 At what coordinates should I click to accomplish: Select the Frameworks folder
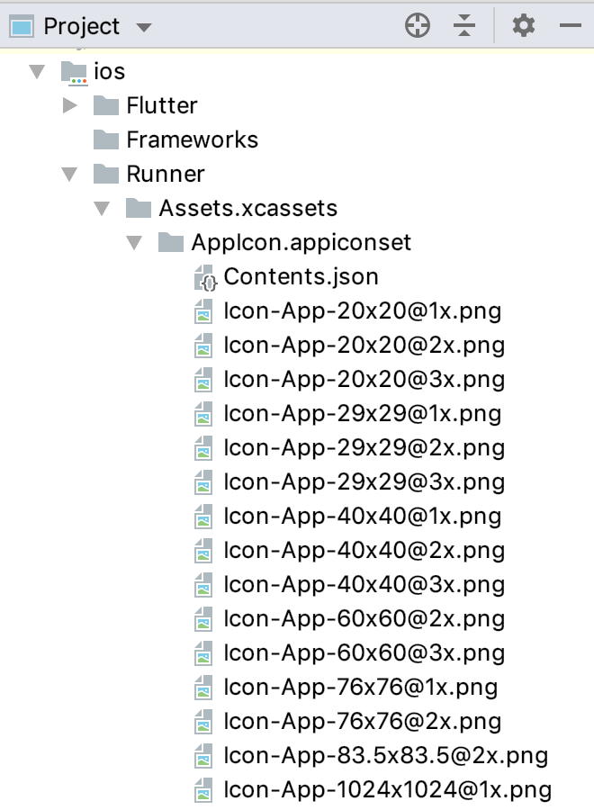175,139
